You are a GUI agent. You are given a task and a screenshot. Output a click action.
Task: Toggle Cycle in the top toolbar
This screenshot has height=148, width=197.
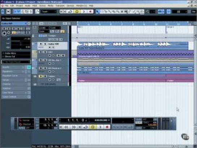click(x=70, y=12)
